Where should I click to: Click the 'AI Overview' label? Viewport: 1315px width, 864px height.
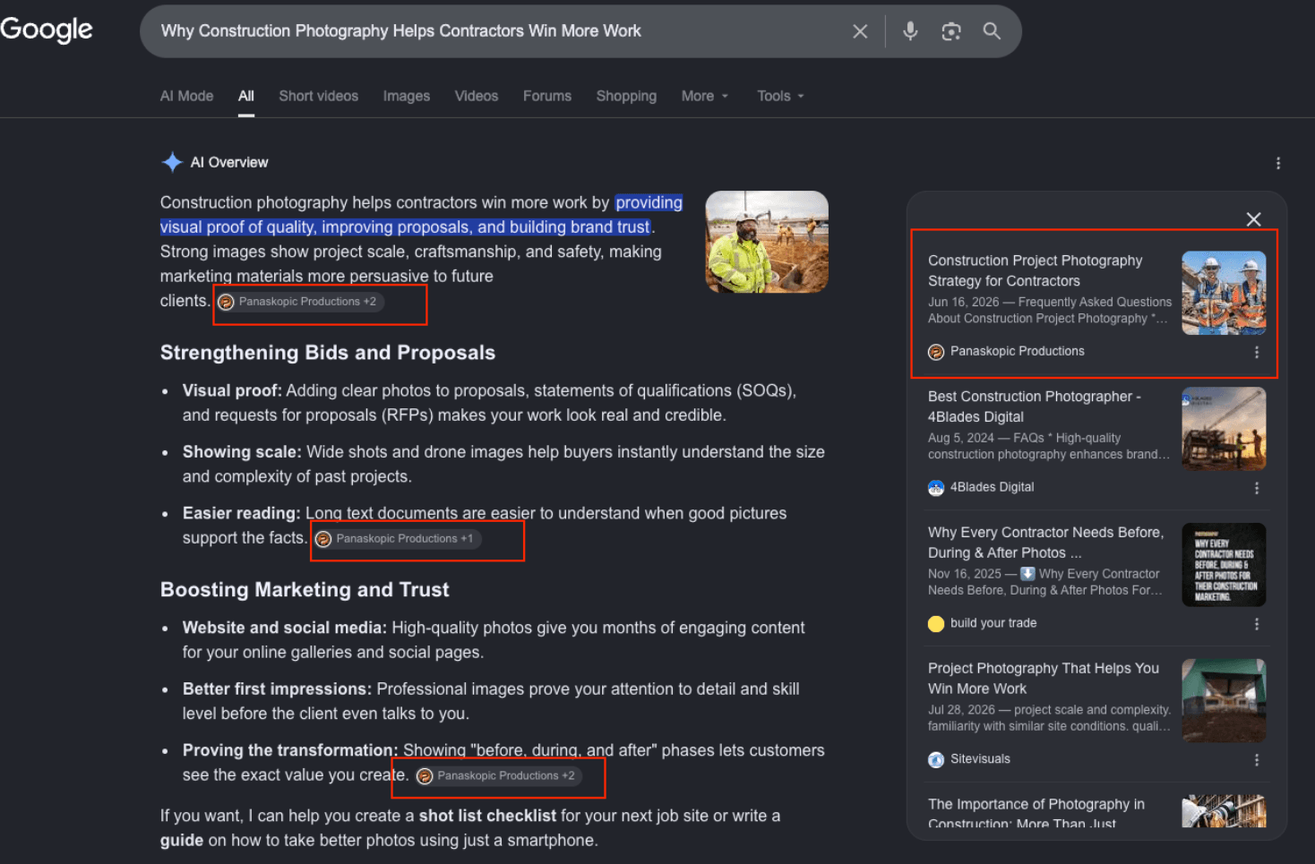click(x=229, y=162)
